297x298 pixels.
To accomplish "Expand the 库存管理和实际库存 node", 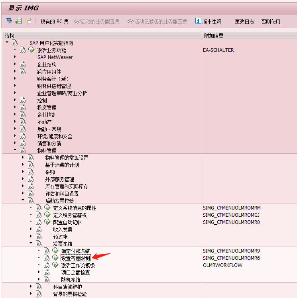I will [23, 186].
